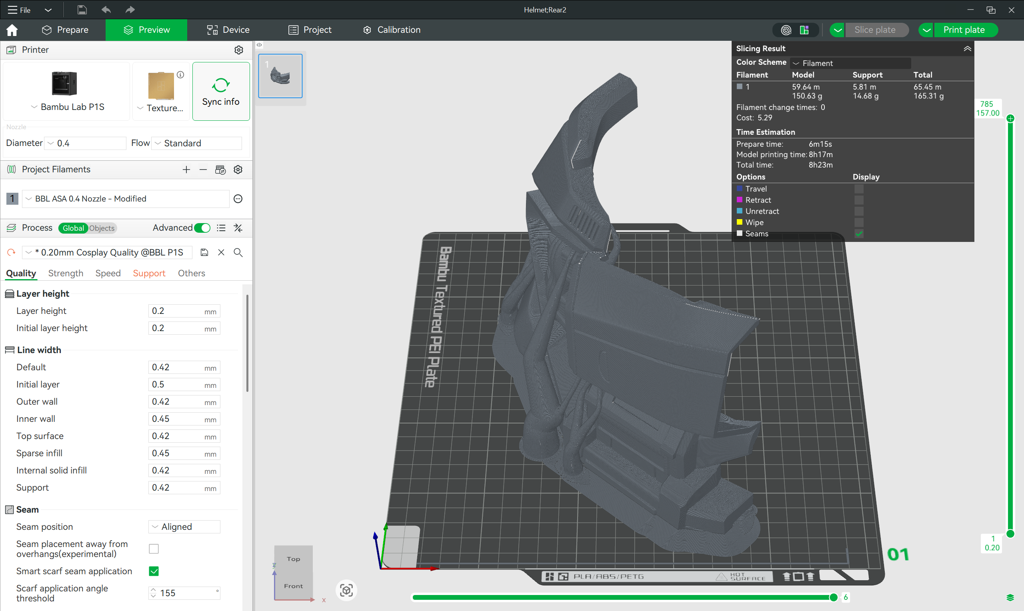Disable Smart scarf seam application checkbox
This screenshot has height=611, width=1024.
coord(154,571)
